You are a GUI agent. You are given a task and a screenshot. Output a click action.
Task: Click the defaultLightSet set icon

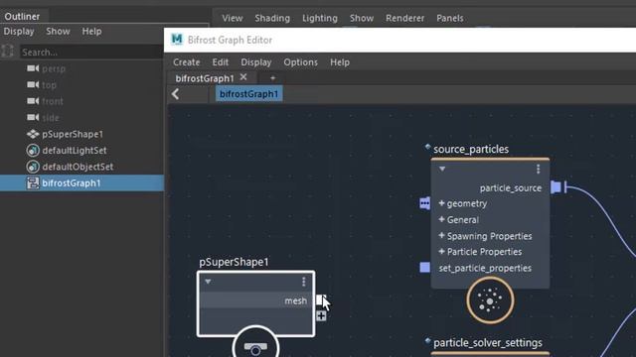tap(33, 150)
